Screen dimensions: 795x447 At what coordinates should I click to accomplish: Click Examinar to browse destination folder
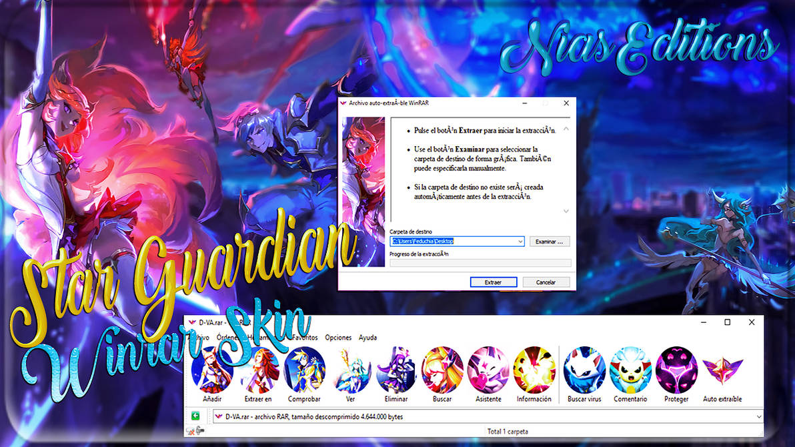(548, 241)
